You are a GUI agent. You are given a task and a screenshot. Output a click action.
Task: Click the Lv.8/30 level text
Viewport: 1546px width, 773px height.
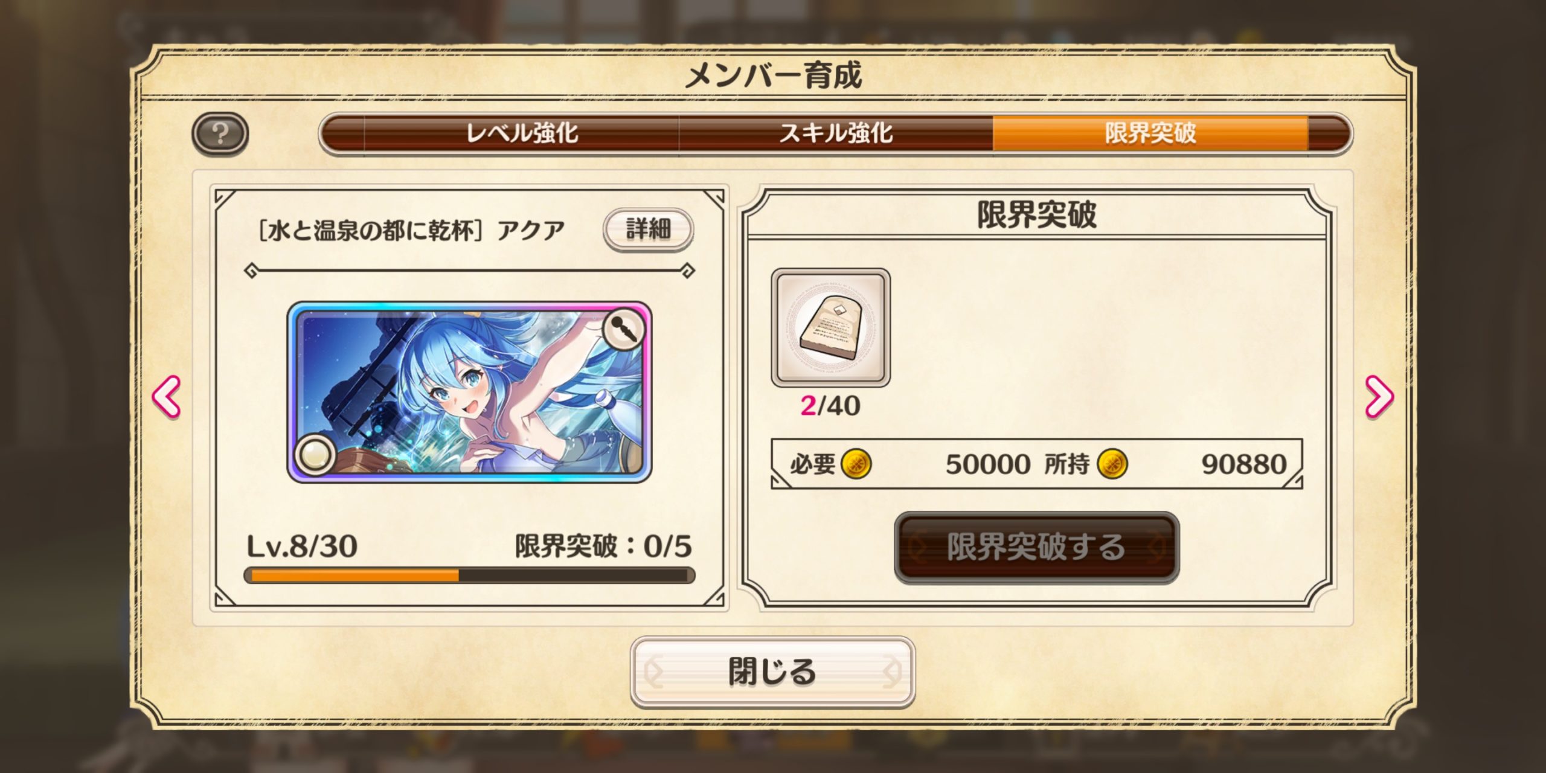click(302, 547)
